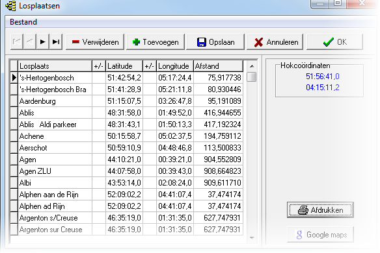Screen dimensions: 380x253
Task: Cancel with the Annuleren button
Action: (275, 42)
